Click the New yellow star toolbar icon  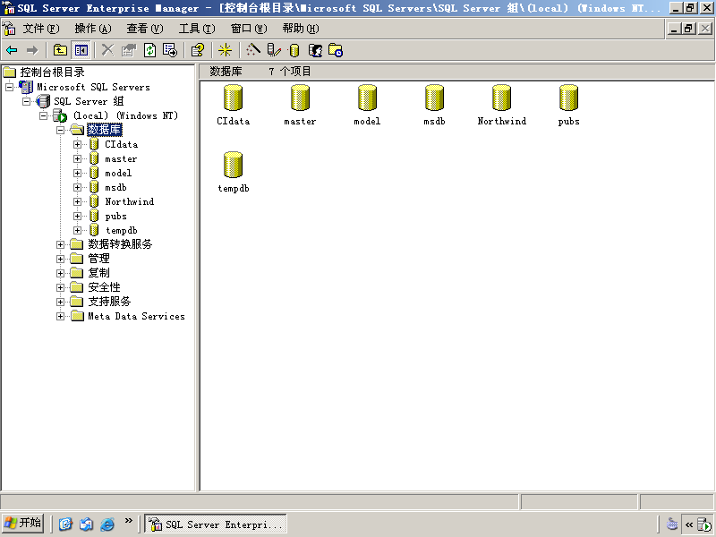226,50
